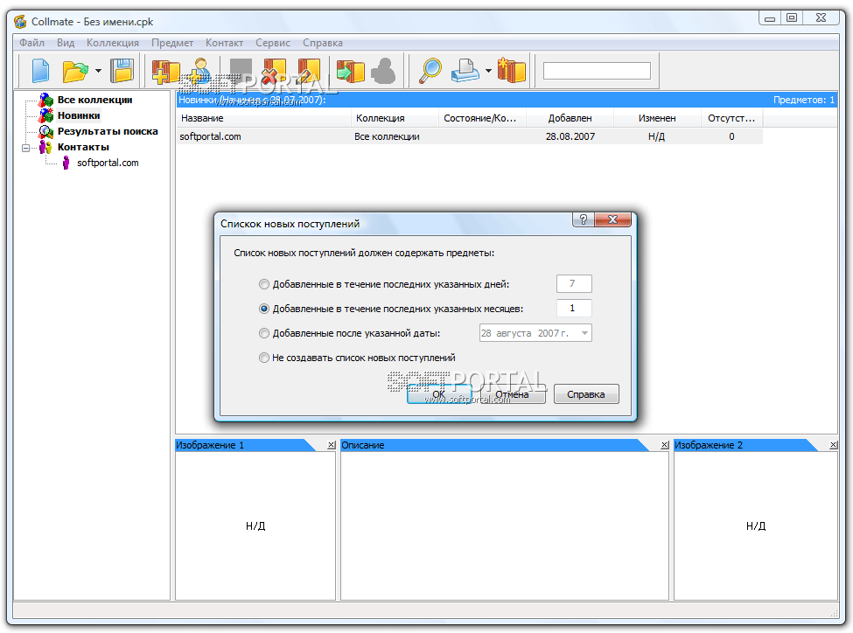Click the 28.08.2007 date cell
This screenshot has height=633, width=853.
(570, 136)
